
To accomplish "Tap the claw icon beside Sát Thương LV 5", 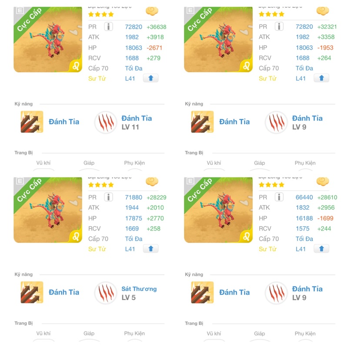I will click(106, 293).
